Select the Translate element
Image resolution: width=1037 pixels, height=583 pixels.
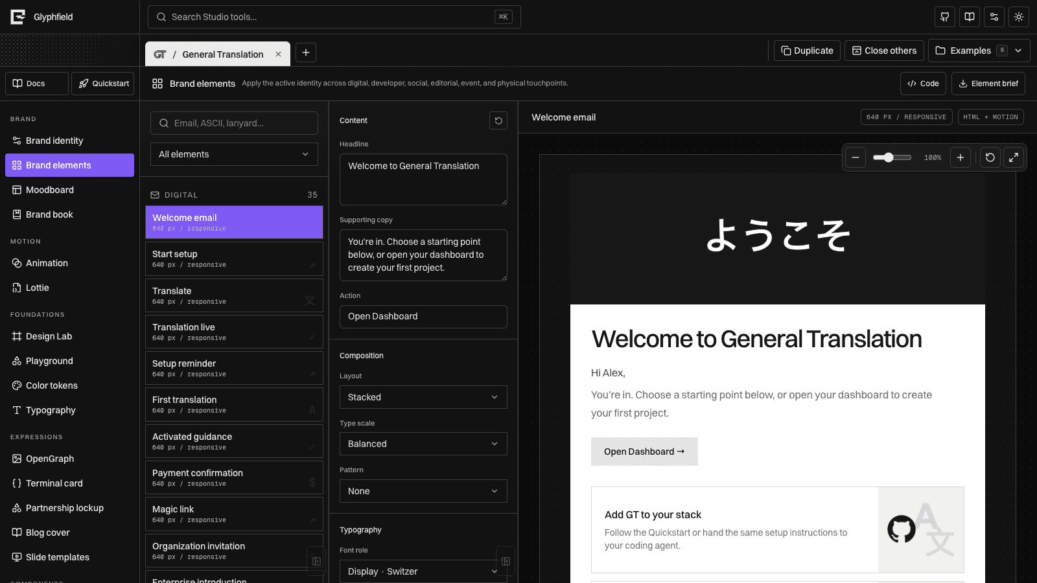(234, 295)
